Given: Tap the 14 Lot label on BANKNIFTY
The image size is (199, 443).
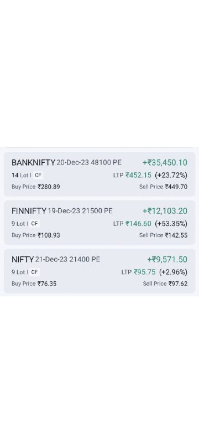Looking at the screenshot, I should [20, 175].
